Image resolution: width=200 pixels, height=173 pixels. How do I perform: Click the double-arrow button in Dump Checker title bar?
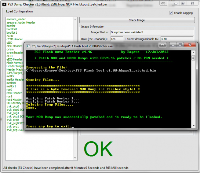[x=163, y=3]
